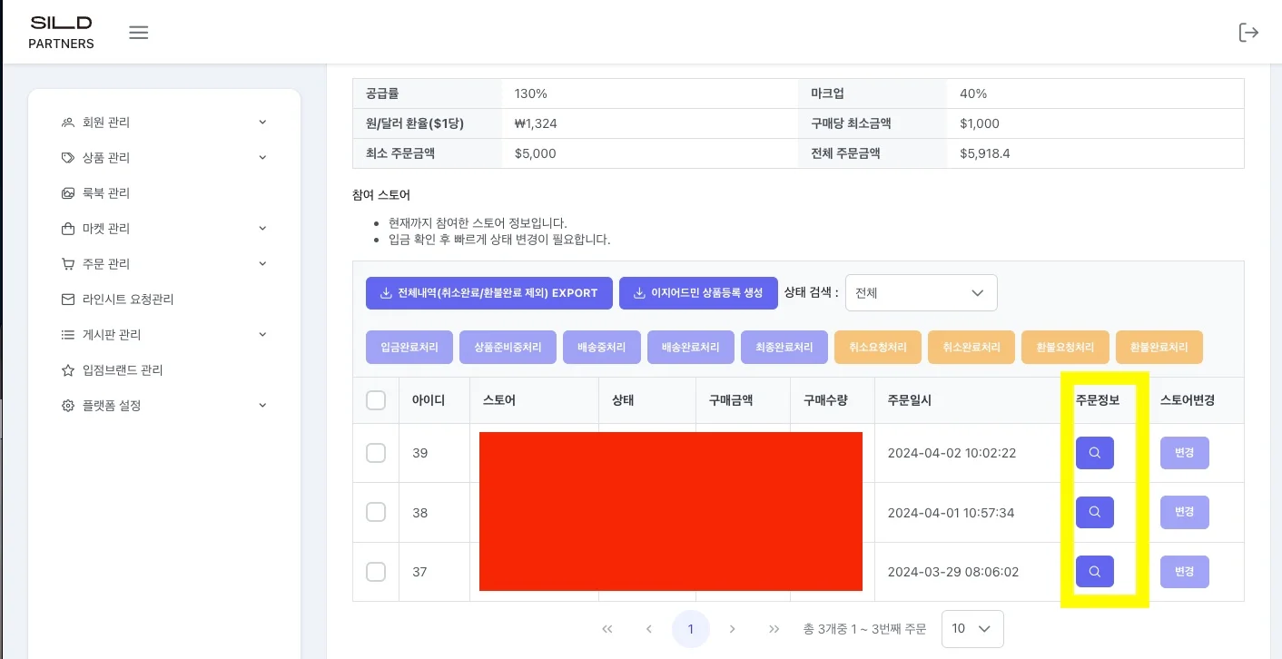The width and height of the screenshot is (1282, 659).
Task: Tick the checkbox for order 37
Action: [376, 572]
